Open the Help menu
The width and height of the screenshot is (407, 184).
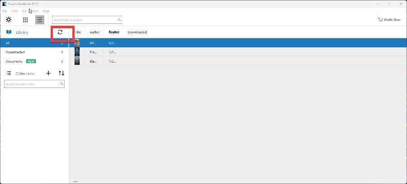46,11
